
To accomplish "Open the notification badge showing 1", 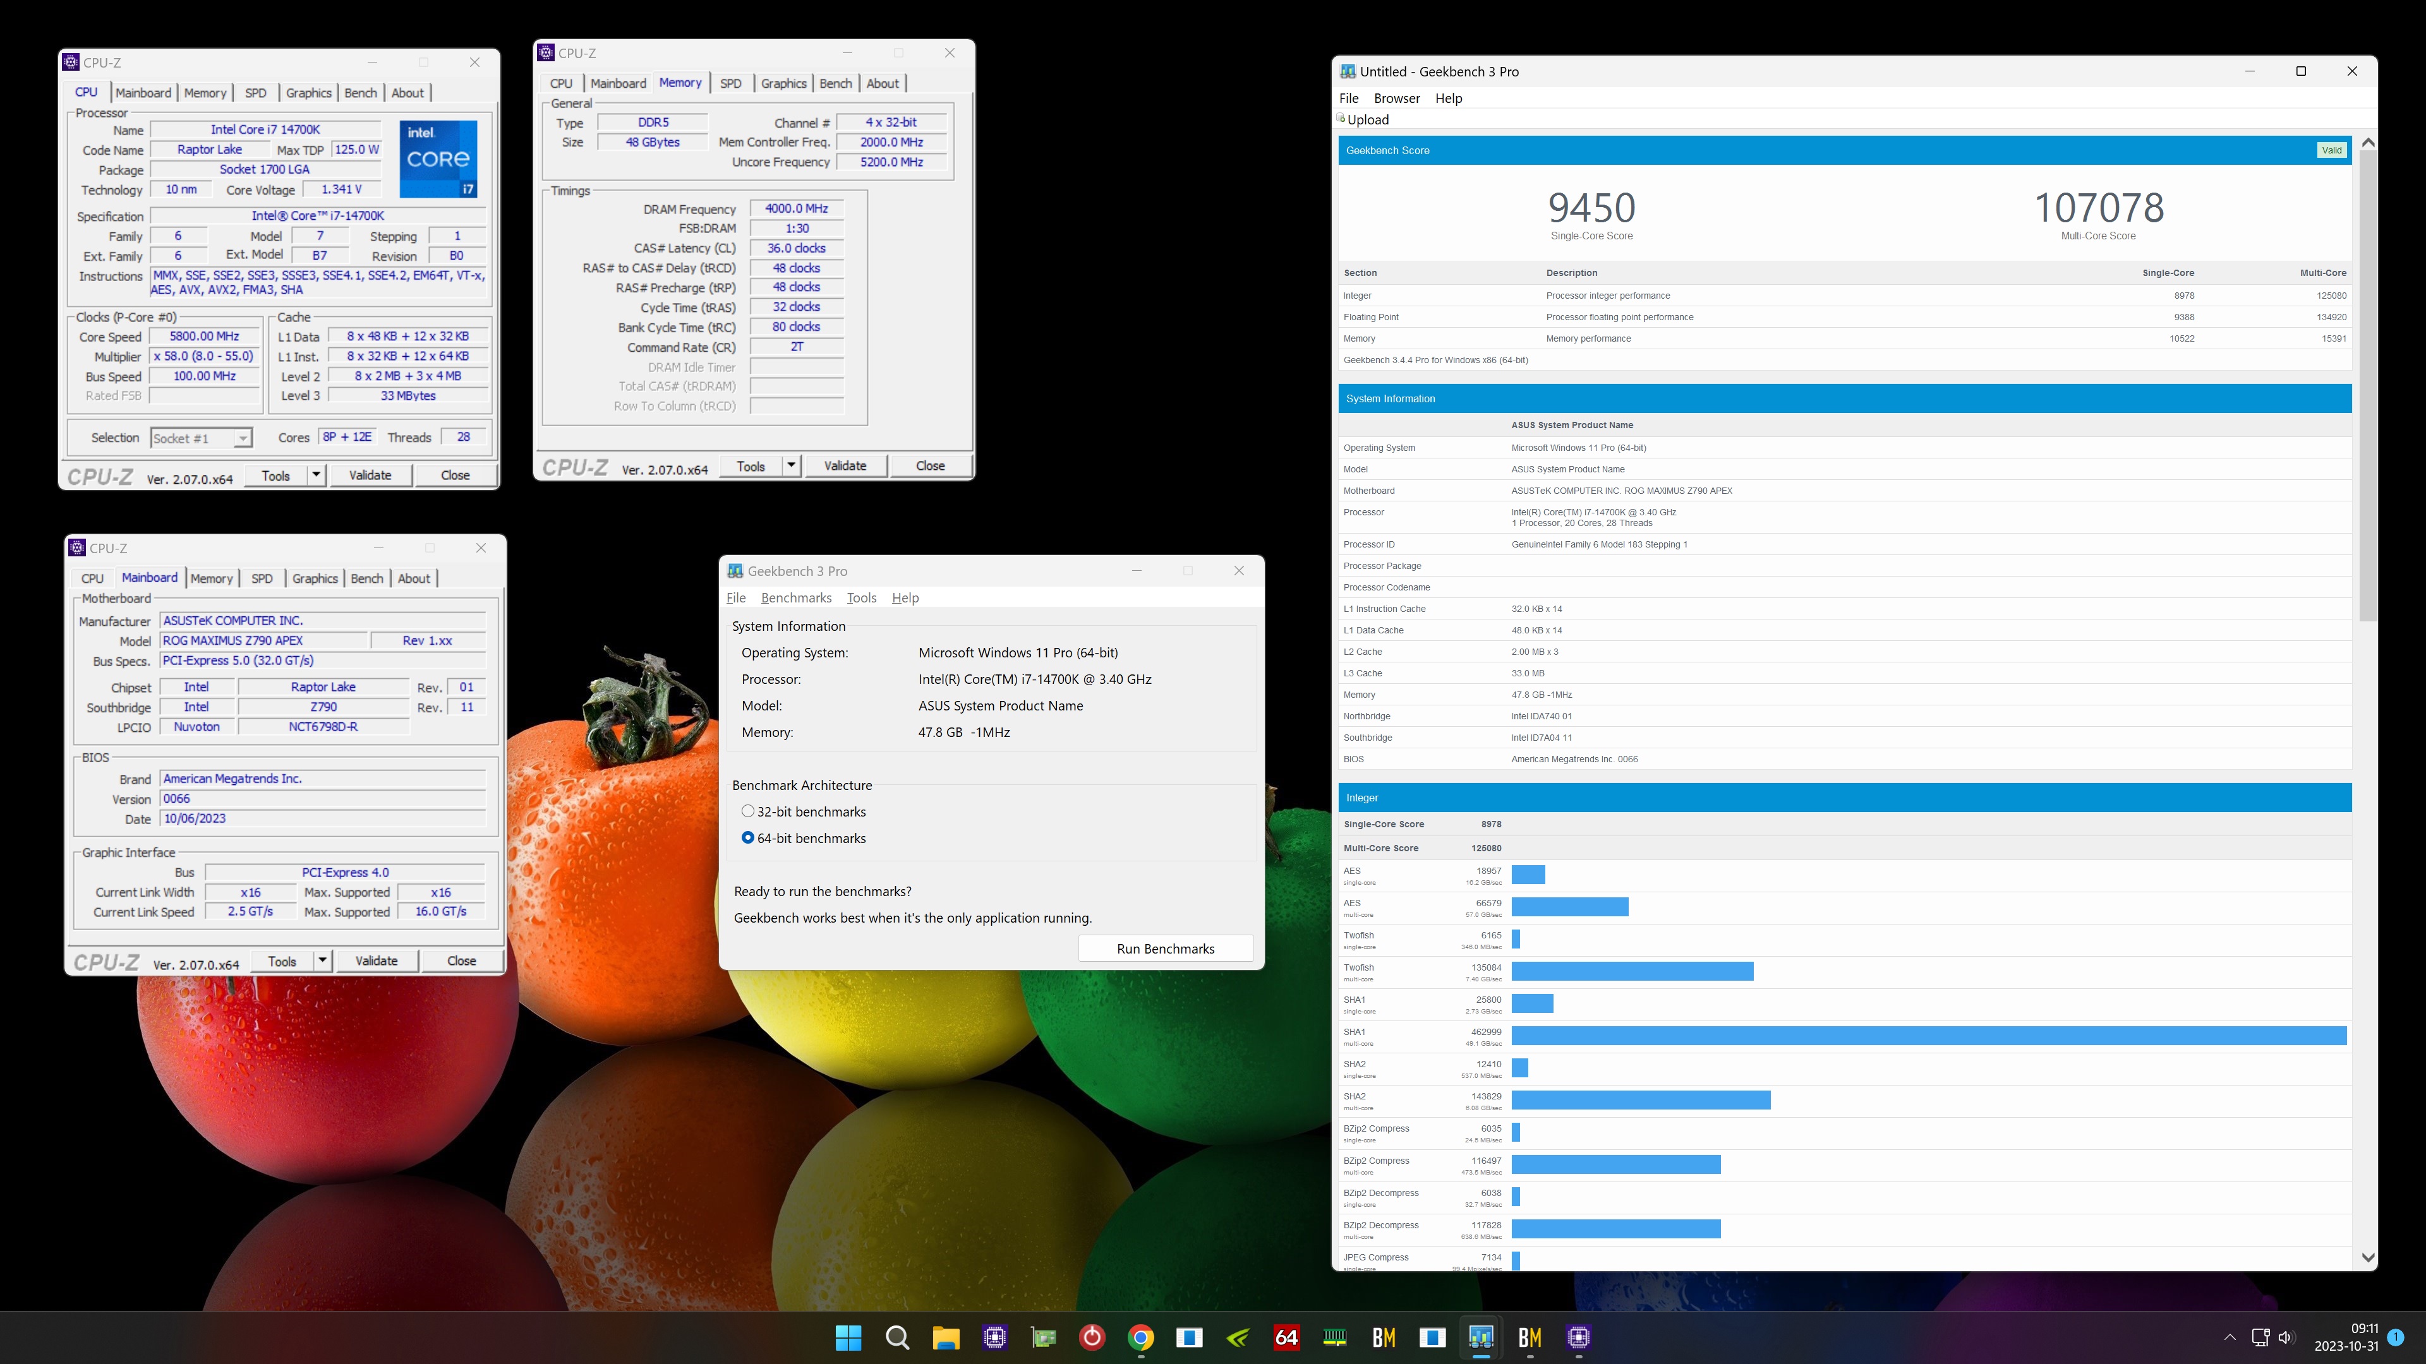I will [2396, 1337].
